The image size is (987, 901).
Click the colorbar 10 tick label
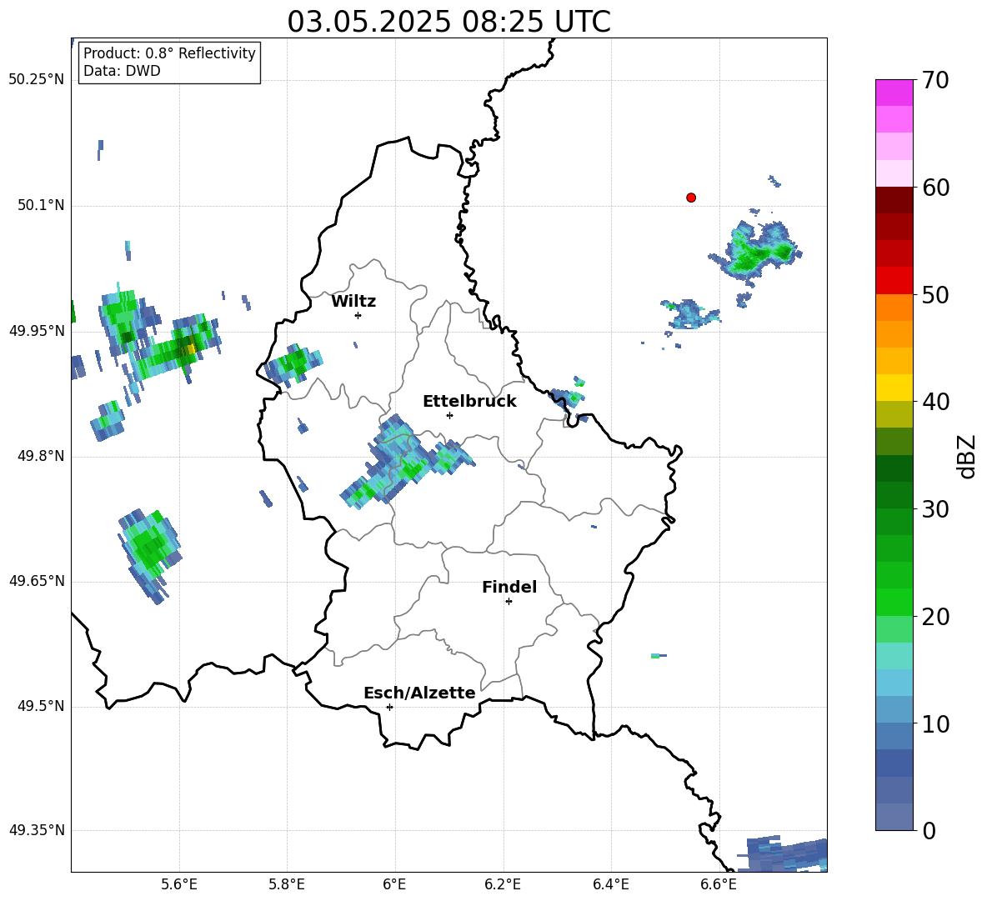[x=935, y=723]
